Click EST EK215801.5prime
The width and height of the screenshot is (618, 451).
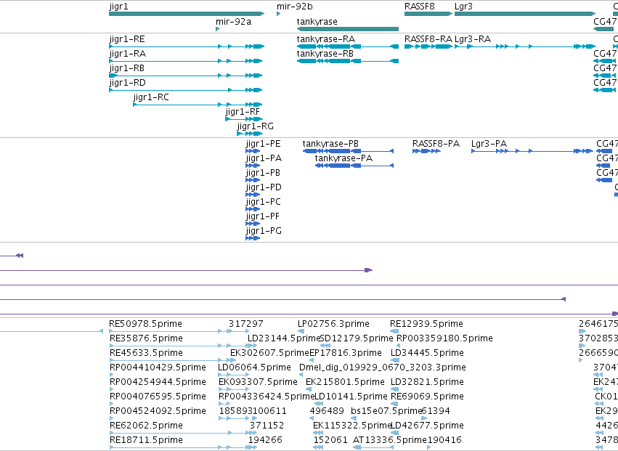click(x=345, y=382)
